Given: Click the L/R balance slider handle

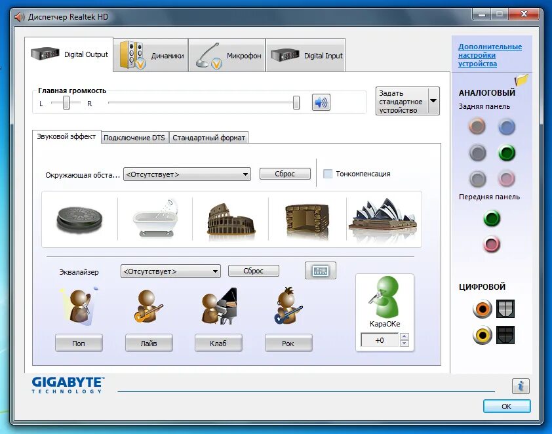Looking at the screenshot, I should 66,103.
